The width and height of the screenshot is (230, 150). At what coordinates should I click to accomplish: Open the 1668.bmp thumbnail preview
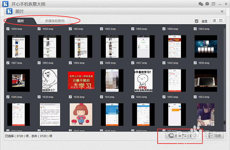174,46
